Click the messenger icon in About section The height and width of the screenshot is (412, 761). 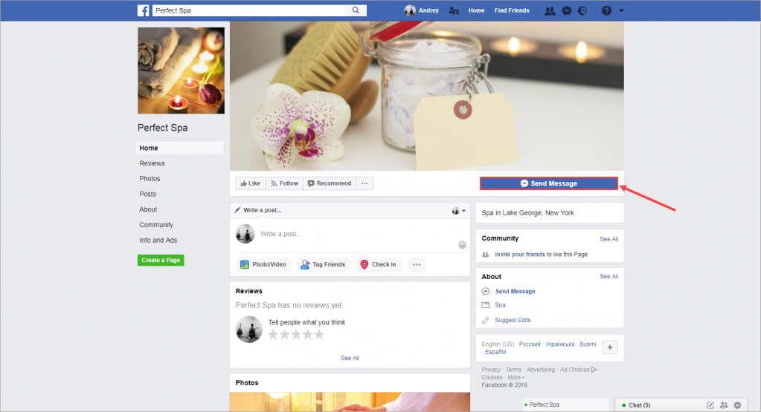pyautogui.click(x=485, y=292)
